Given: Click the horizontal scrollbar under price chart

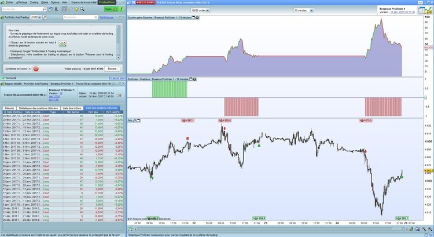Looking at the screenshot, I should 270,229.
